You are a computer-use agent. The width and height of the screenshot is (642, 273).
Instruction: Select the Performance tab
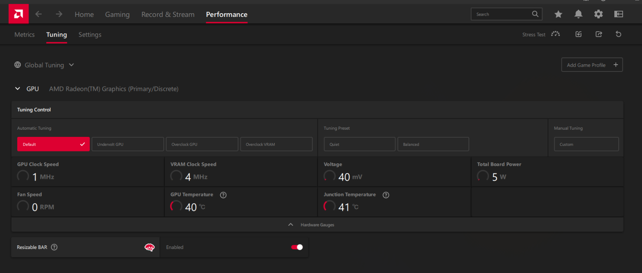(227, 14)
